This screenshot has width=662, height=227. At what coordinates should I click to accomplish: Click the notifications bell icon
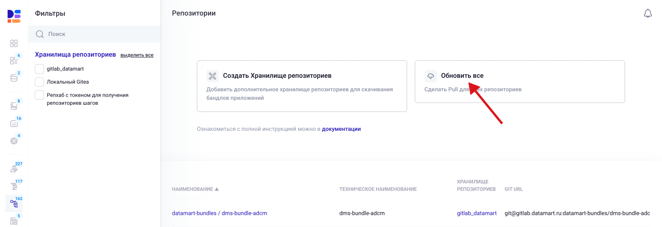point(648,13)
